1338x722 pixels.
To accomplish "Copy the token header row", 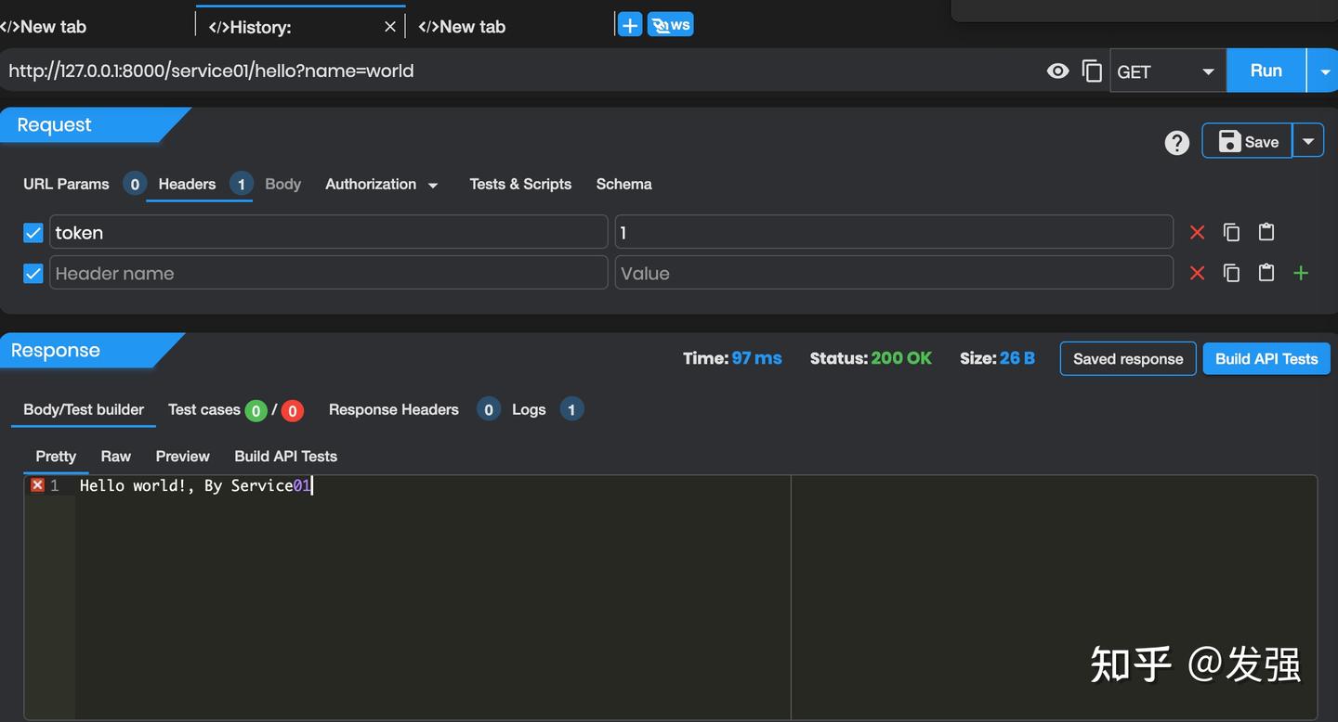I will point(1231,232).
